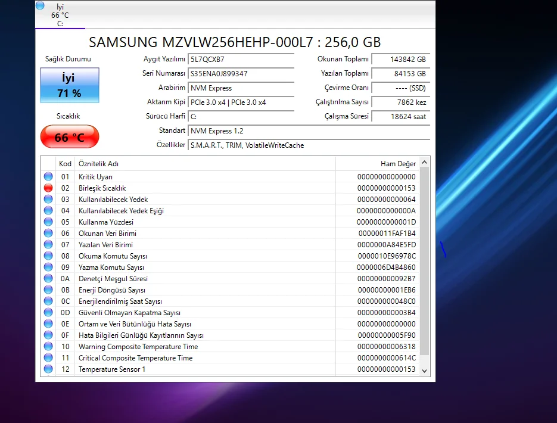
Task: Click the status orb for Yazma Komutu Sayısı
Action: [48, 267]
